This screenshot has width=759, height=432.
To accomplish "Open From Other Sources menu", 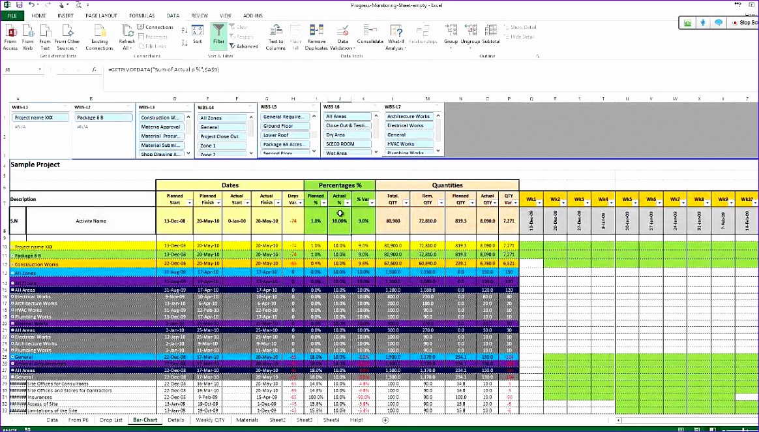I will pyautogui.click(x=67, y=37).
